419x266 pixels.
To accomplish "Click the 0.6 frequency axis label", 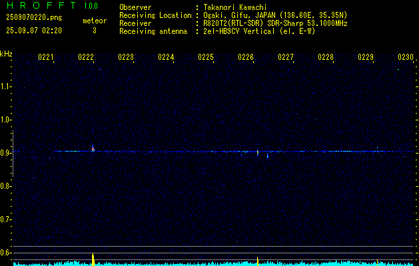I will point(5,253).
